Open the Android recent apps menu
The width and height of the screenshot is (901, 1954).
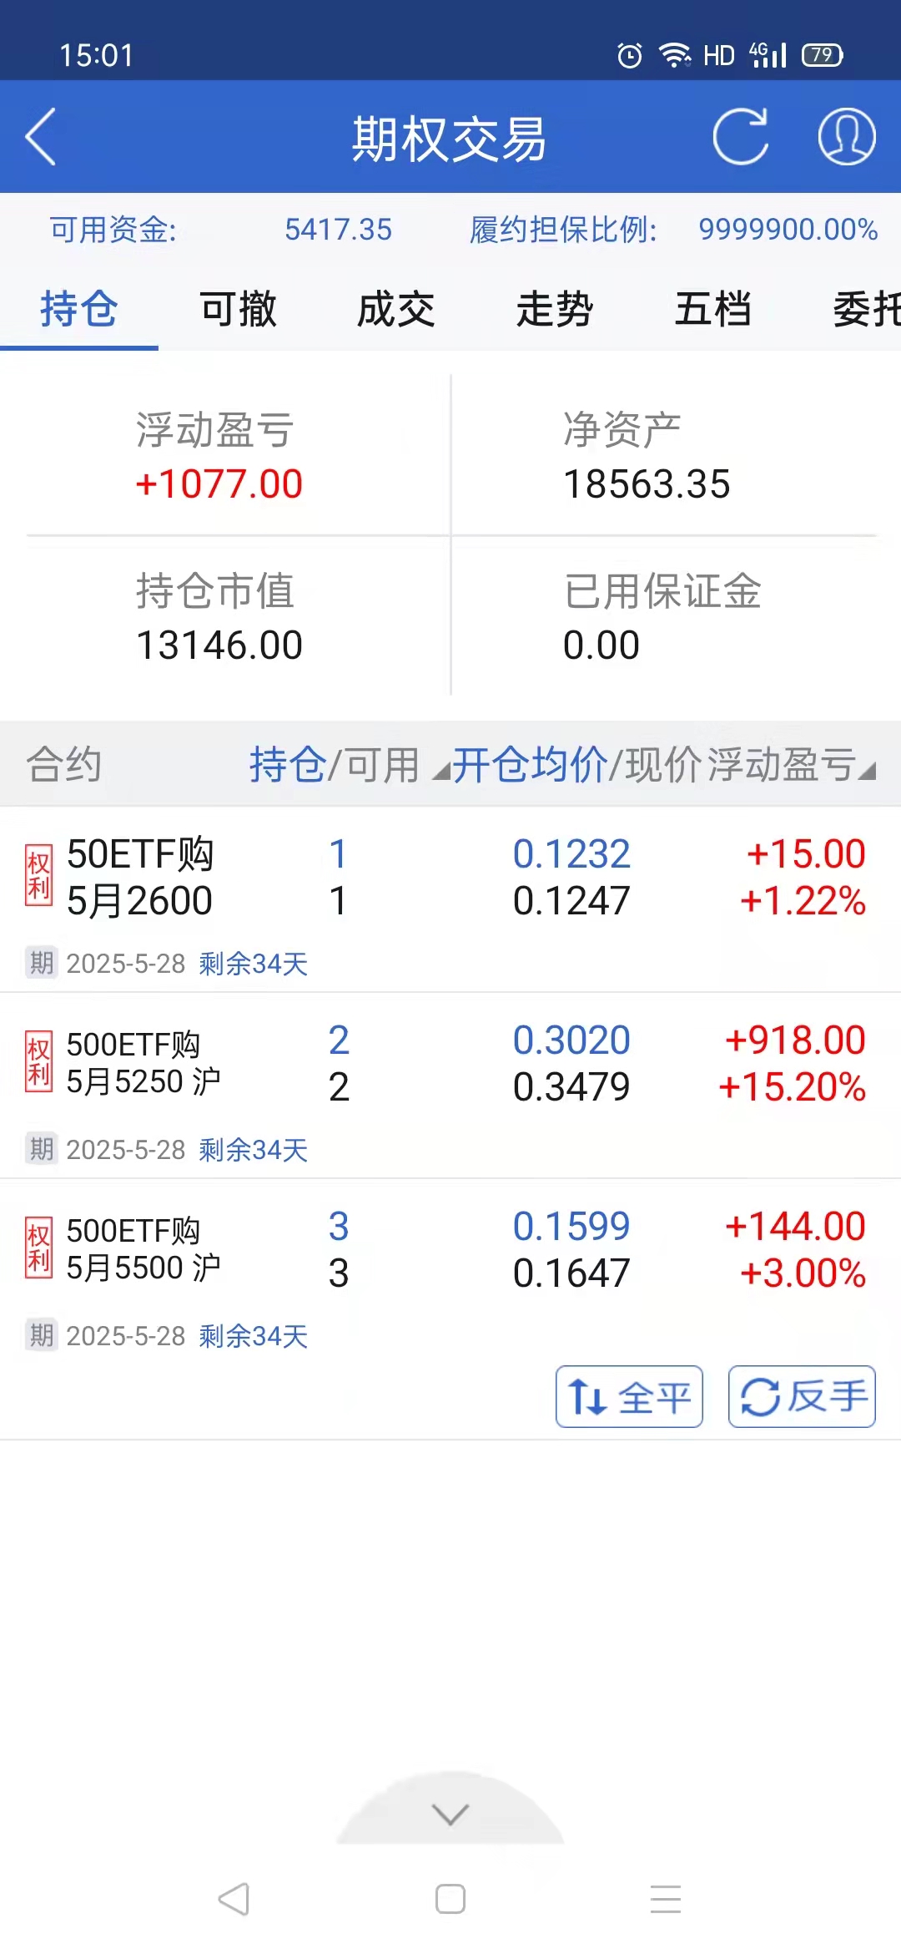(666, 1899)
